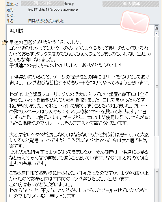Click the small view icon above the scroll-up arrow

click(x=157, y=29)
